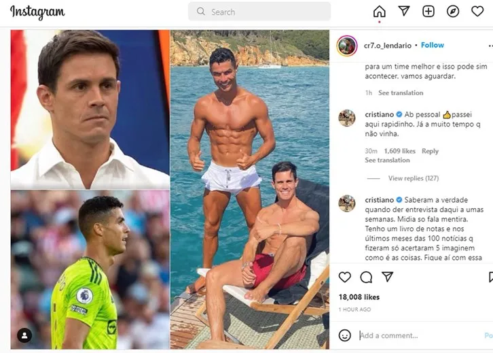Click the Add a comment field
Screen dimensions: 493x353
pos(407,335)
